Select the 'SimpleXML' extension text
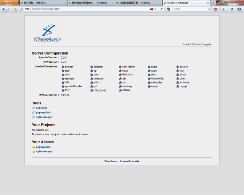Image resolution: width=244 pixels, height=195 pixels. [x=157, y=78]
